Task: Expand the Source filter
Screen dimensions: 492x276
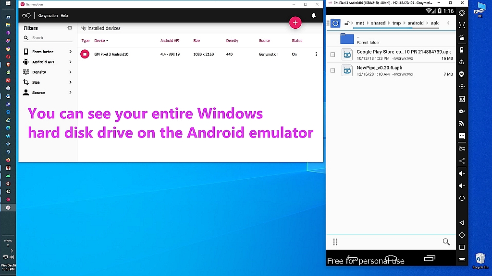Action: coord(48,92)
